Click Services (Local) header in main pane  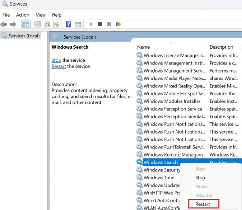coord(80,37)
